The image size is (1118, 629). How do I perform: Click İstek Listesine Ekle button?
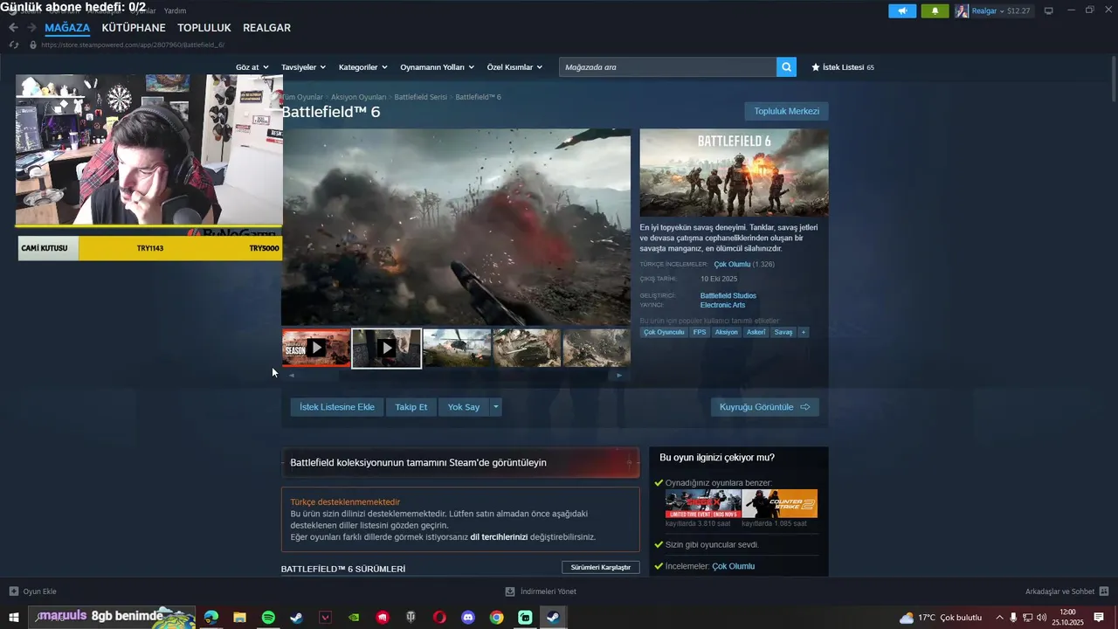click(337, 407)
